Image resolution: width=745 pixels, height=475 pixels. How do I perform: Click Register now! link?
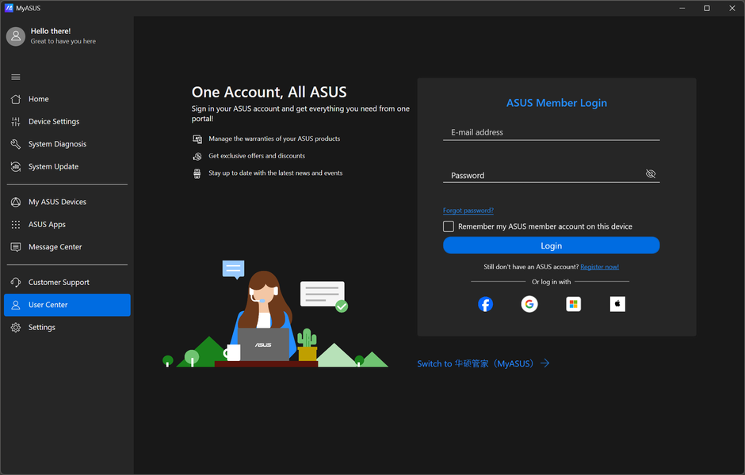click(x=600, y=267)
